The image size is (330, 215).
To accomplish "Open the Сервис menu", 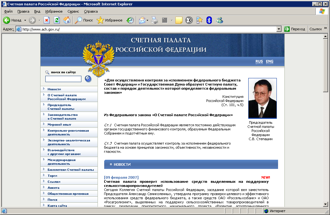I will (73, 11).
